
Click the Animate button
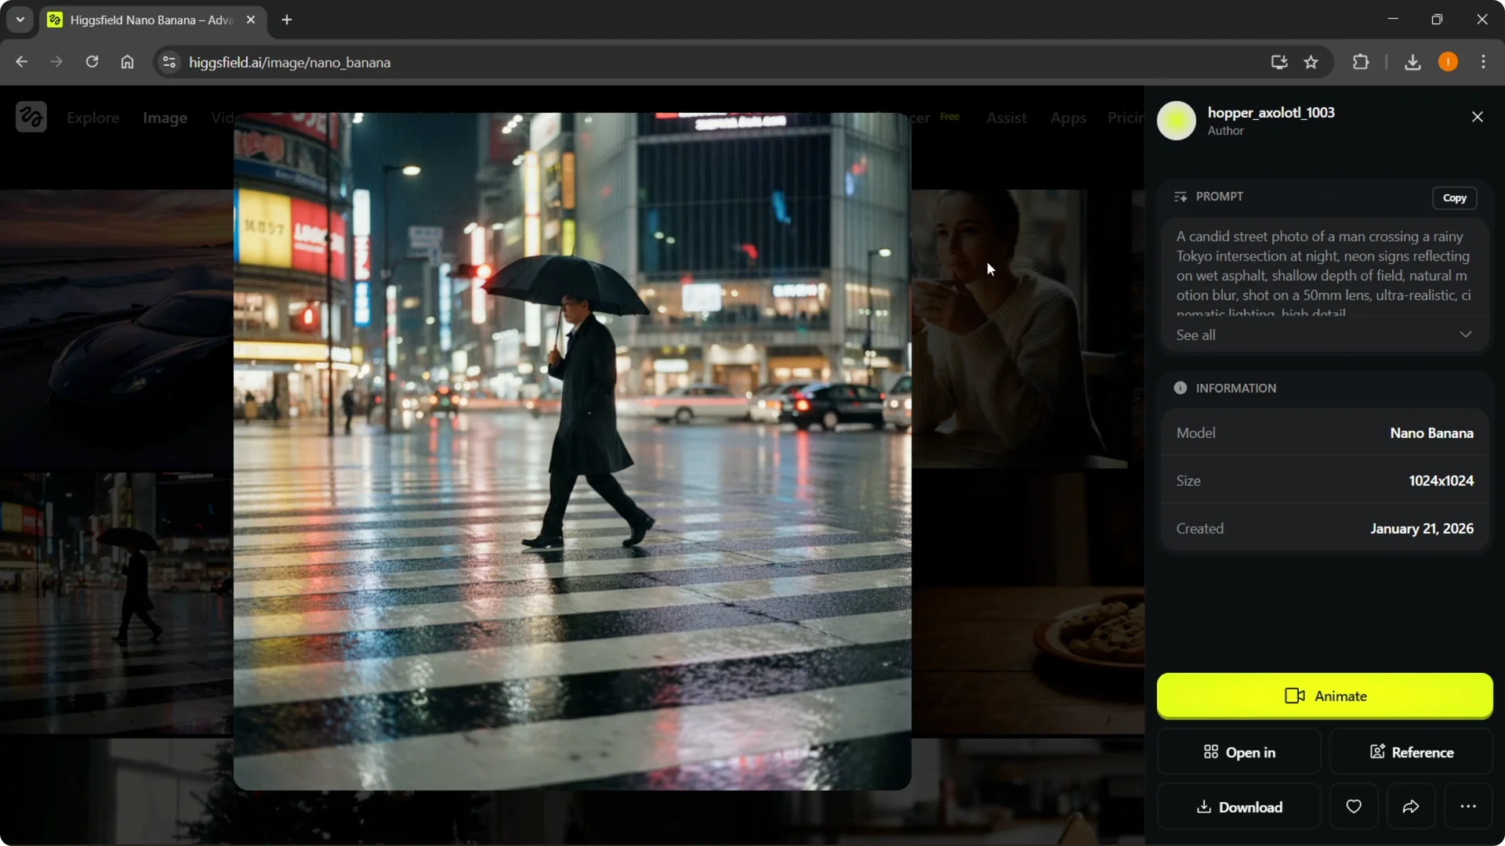click(1324, 696)
